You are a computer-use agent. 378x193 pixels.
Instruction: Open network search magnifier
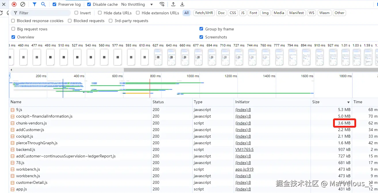tap(43, 4)
